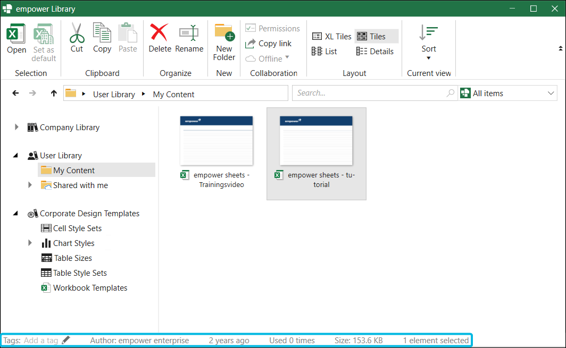Select My Content in the breadcrumb
This screenshot has width=566, height=348.
point(173,94)
